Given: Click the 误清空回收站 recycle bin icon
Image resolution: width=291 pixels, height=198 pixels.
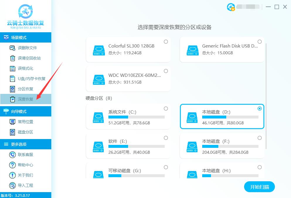Looking at the screenshot, I should tap(12, 58).
